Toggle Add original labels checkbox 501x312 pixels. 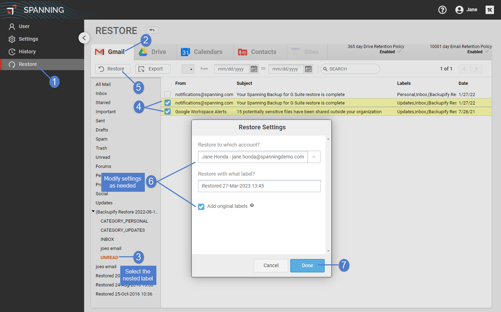[201, 206]
